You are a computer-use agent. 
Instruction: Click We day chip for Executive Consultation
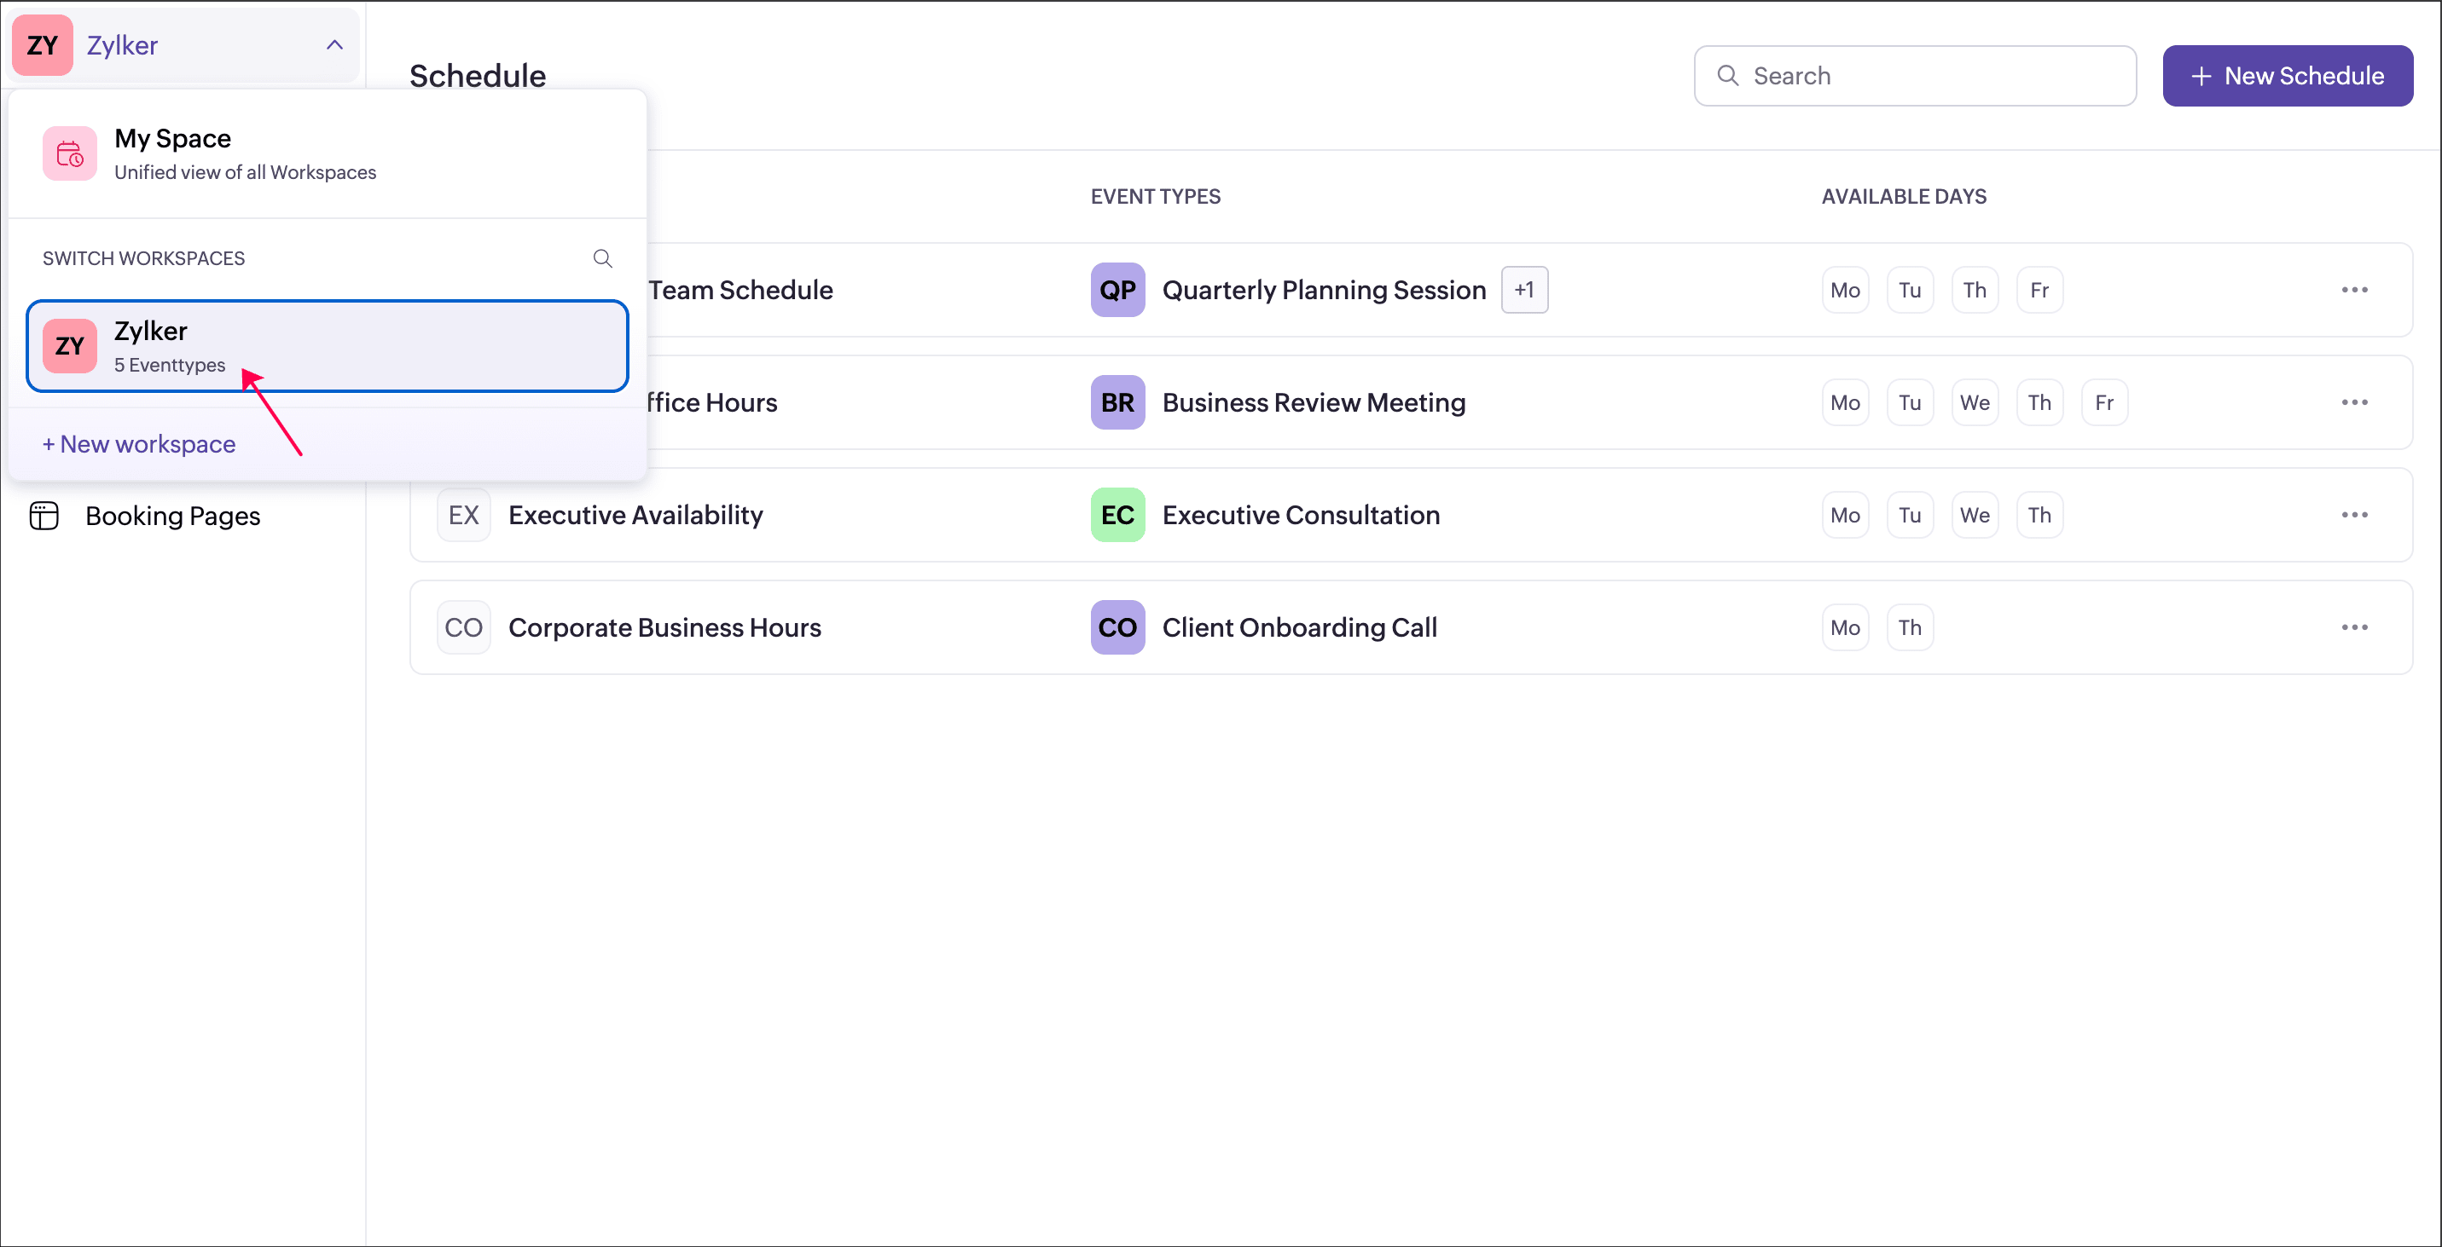tap(1974, 515)
